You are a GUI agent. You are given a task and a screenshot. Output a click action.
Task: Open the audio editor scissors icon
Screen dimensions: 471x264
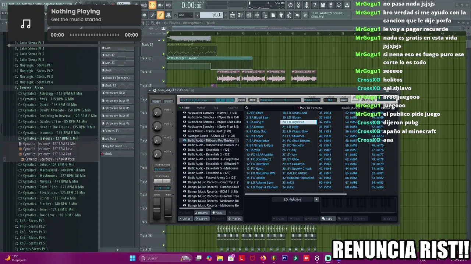coord(298,5)
